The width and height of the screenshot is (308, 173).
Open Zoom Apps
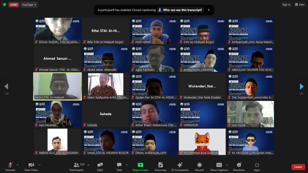click(257, 167)
